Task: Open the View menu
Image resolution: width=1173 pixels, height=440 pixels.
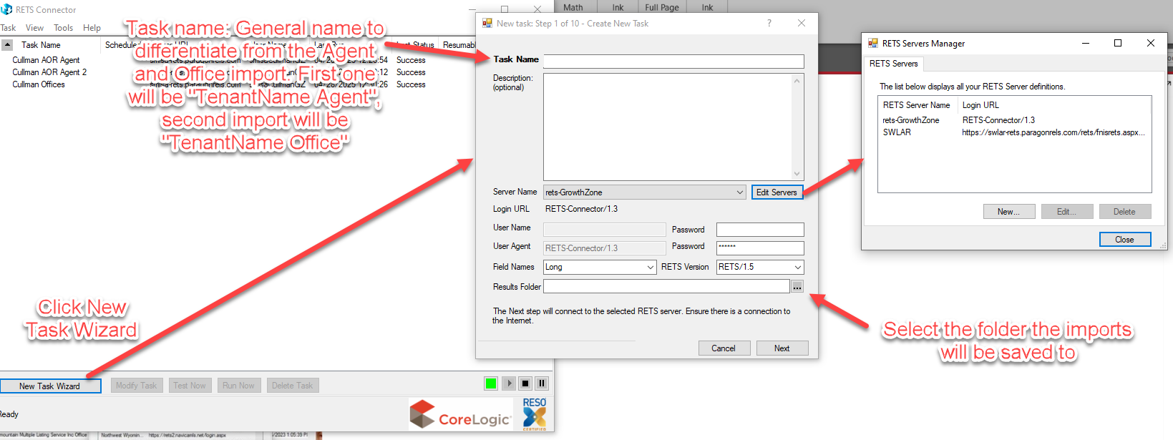Action: click(34, 28)
